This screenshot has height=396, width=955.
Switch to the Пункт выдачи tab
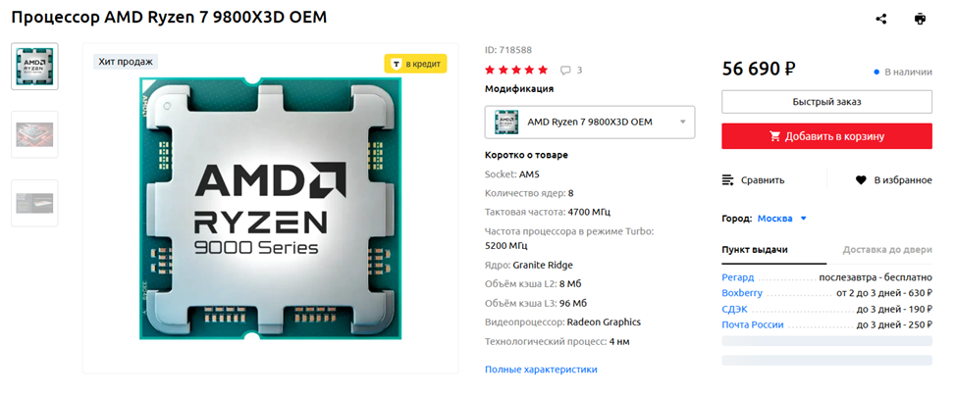[755, 250]
